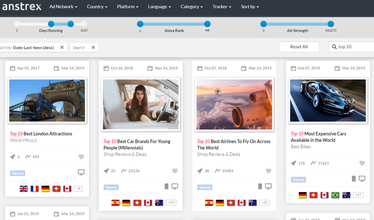Viewport: 374px width, 220px height.
Task: Click the rocket icon on Best Car Brands card
Action: (106, 171)
